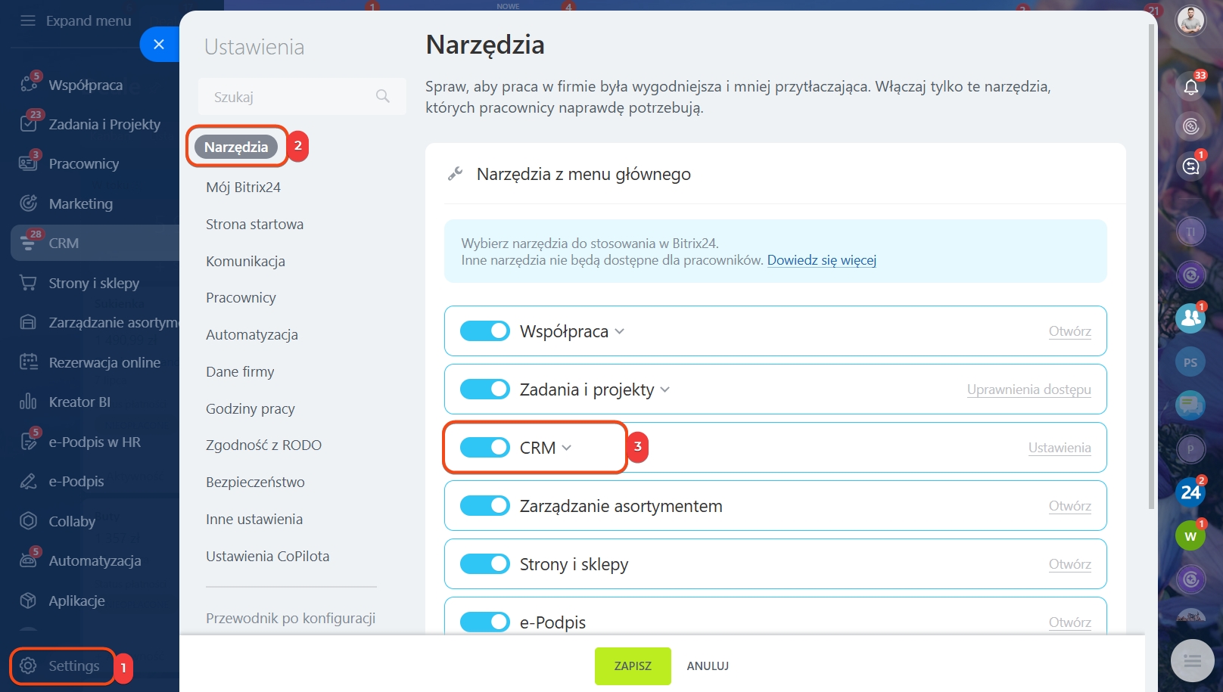Image resolution: width=1223 pixels, height=692 pixels.
Task: Select Inne ustawienia section
Action: [x=254, y=519]
